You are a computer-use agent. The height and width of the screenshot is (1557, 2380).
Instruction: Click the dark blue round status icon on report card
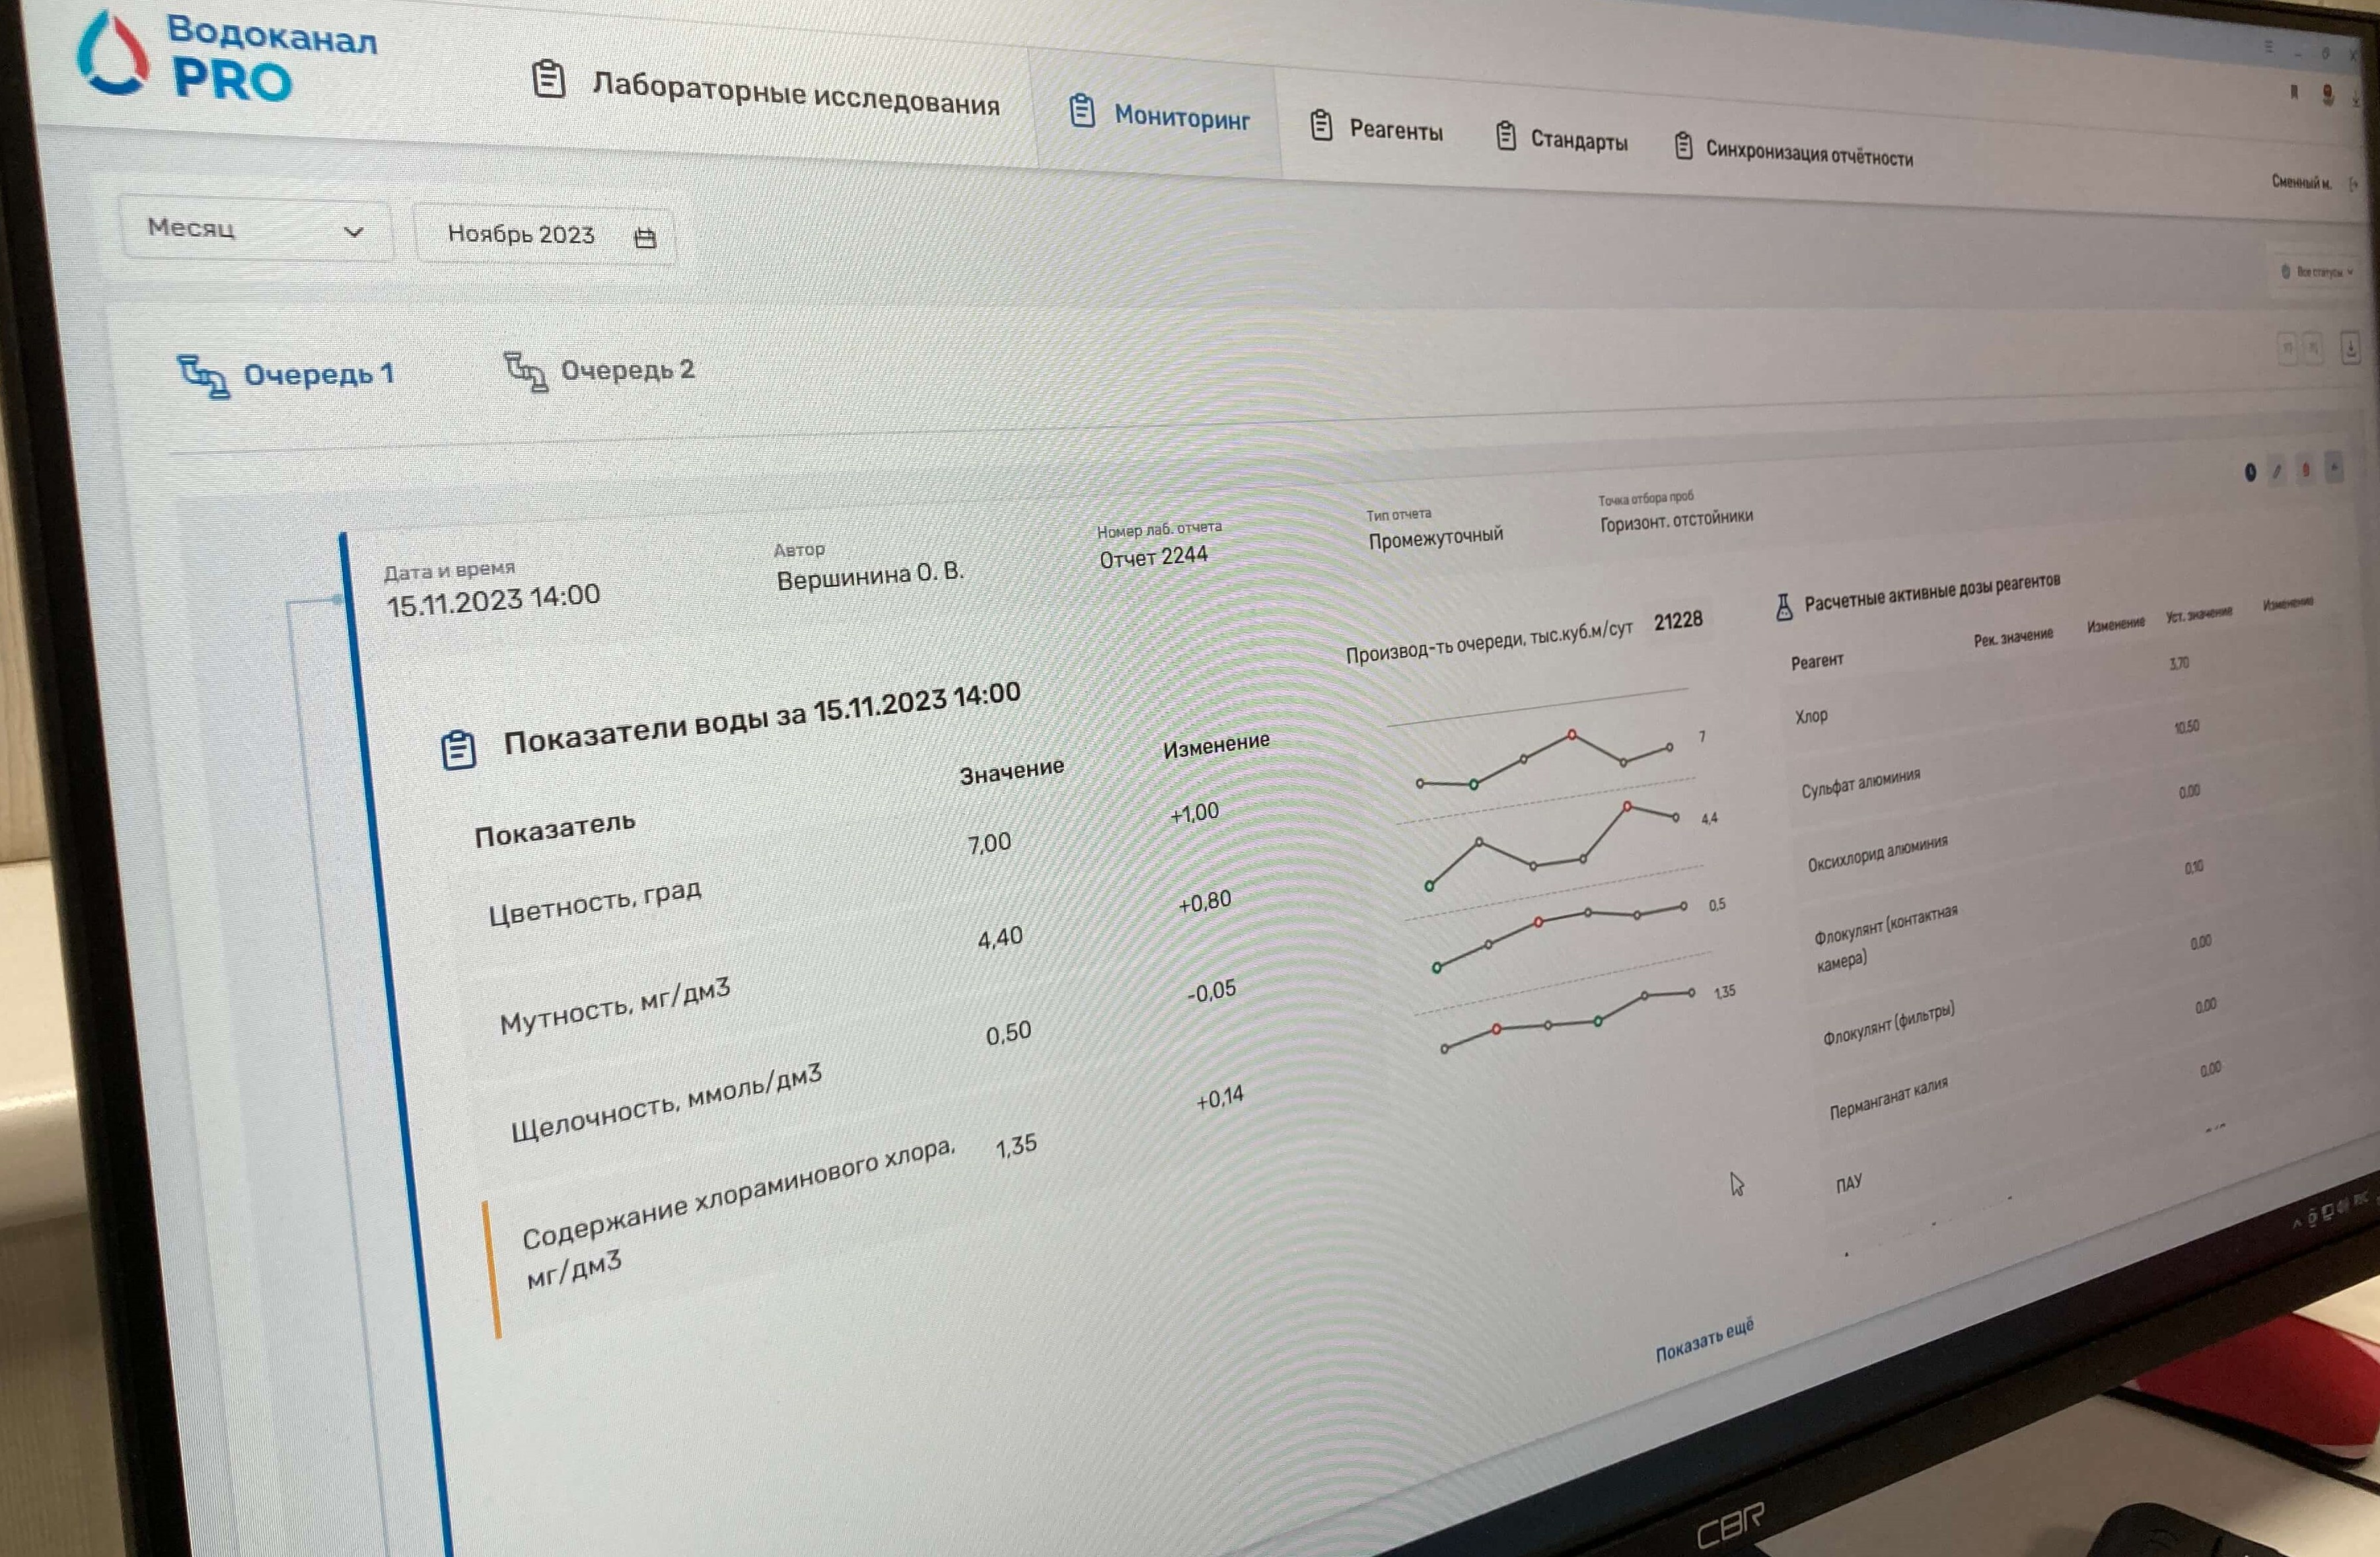click(x=2250, y=472)
